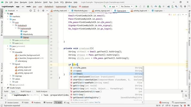Click the grey Stop icon in the toolbar

164,7
